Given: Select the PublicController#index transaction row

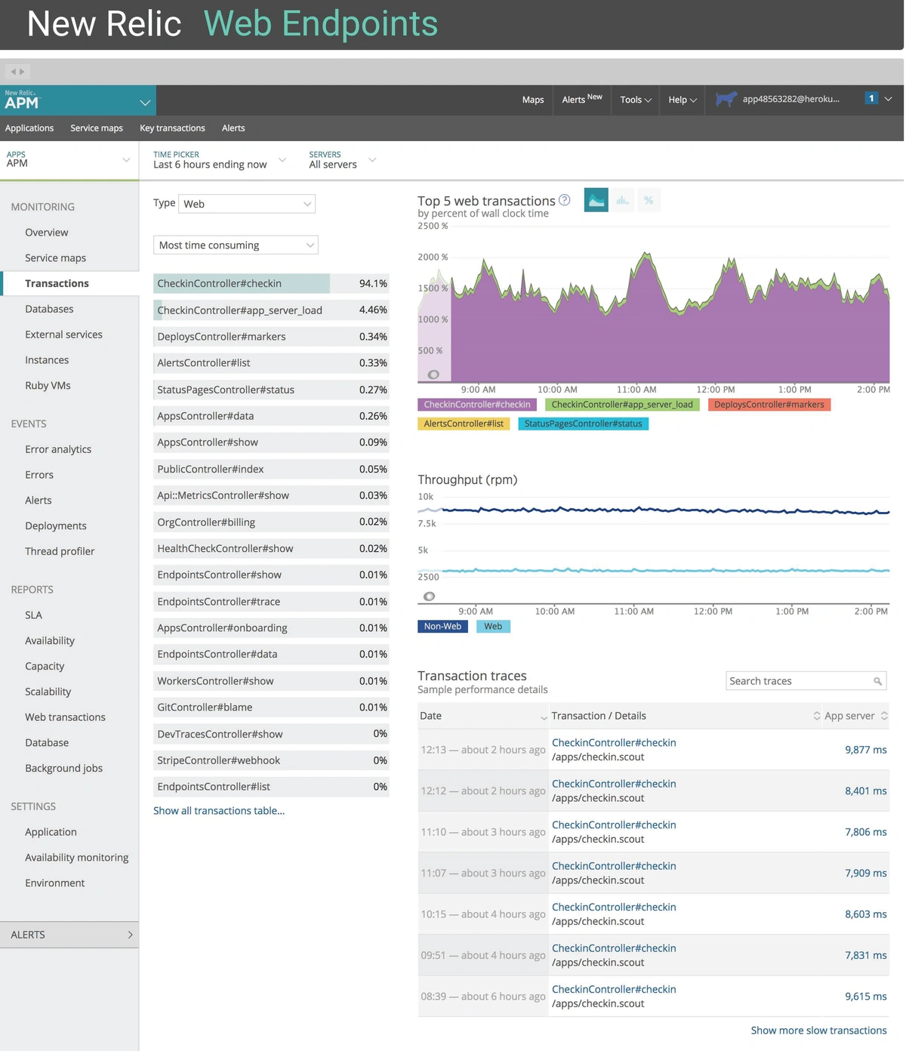Looking at the screenshot, I should point(271,469).
